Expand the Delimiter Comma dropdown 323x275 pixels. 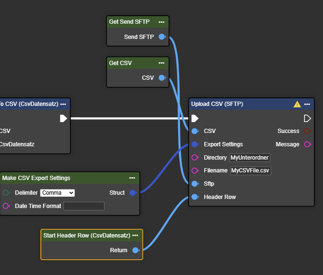click(x=57, y=193)
